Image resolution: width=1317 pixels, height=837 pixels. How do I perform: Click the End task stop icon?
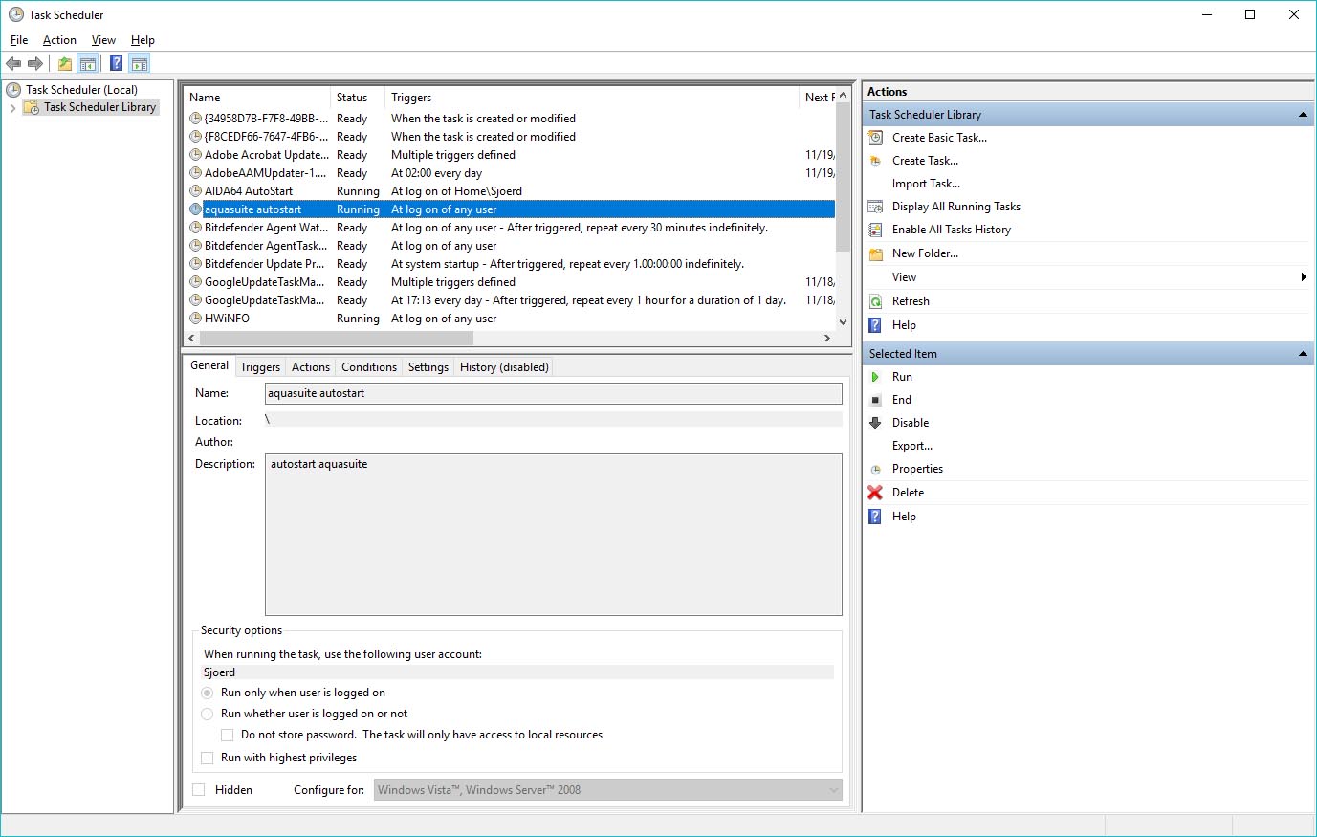coord(875,400)
